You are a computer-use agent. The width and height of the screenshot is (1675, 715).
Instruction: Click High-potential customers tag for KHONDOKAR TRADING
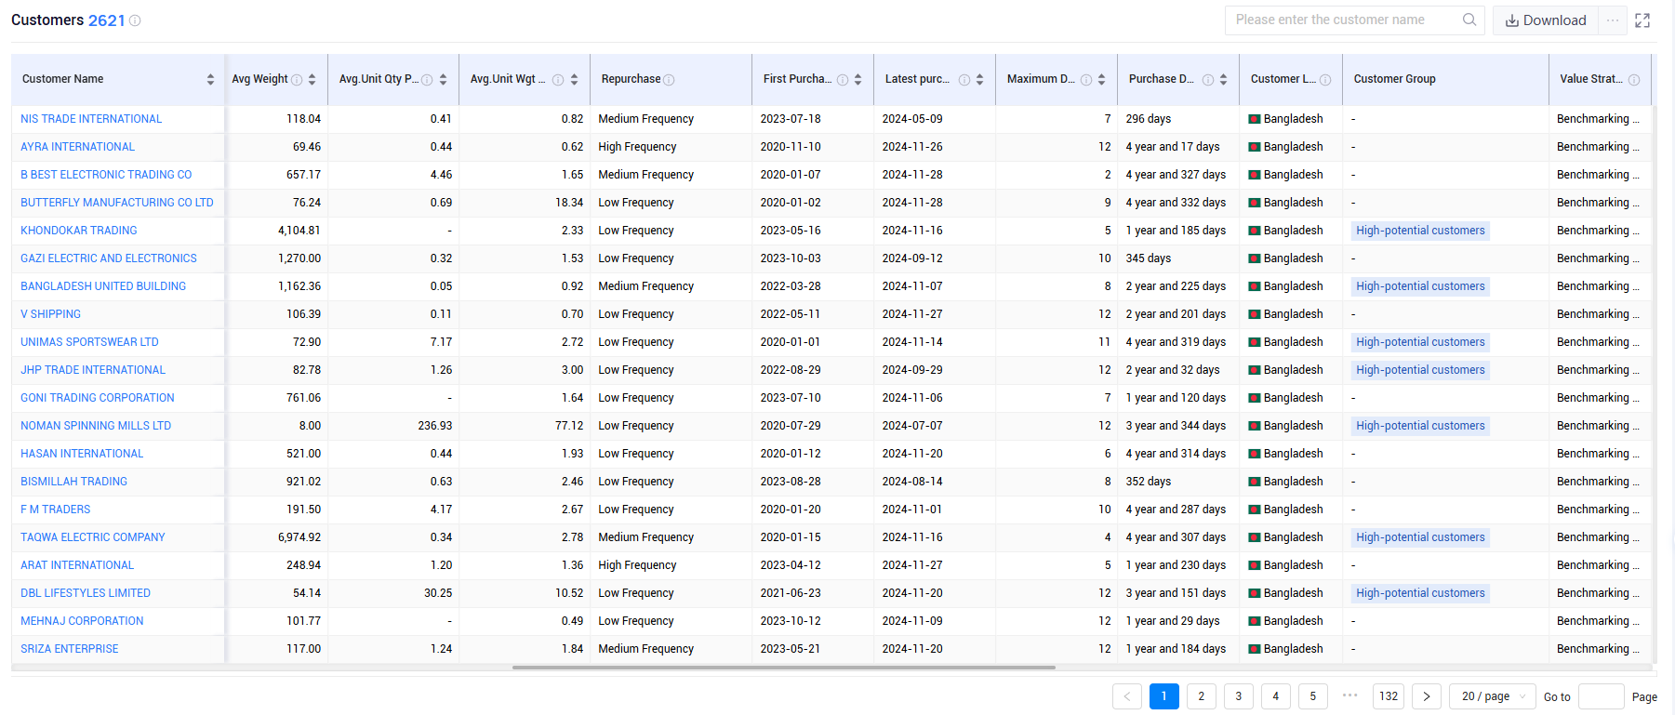pyautogui.click(x=1420, y=231)
